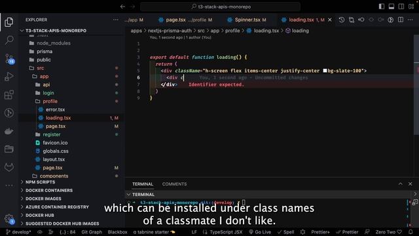Open the Run and Debug view
The height and width of the screenshot is (236, 419).
click(x=9, y=77)
